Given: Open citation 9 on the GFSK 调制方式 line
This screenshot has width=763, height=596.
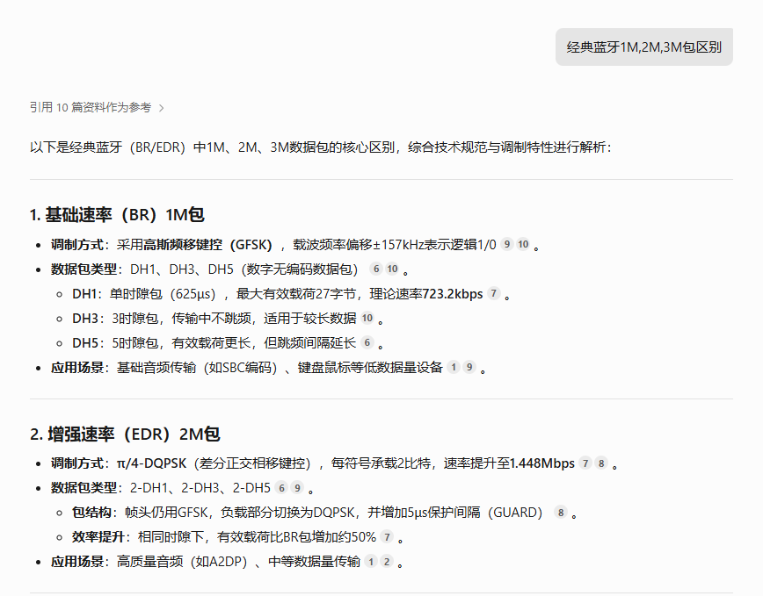Looking at the screenshot, I should (507, 244).
